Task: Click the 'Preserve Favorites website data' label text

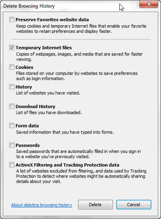Action: point(52,19)
